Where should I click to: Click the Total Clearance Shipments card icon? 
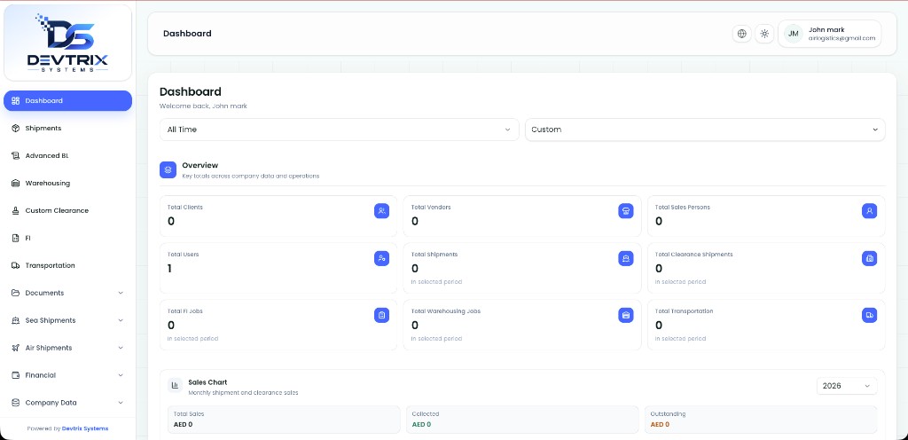pos(869,258)
